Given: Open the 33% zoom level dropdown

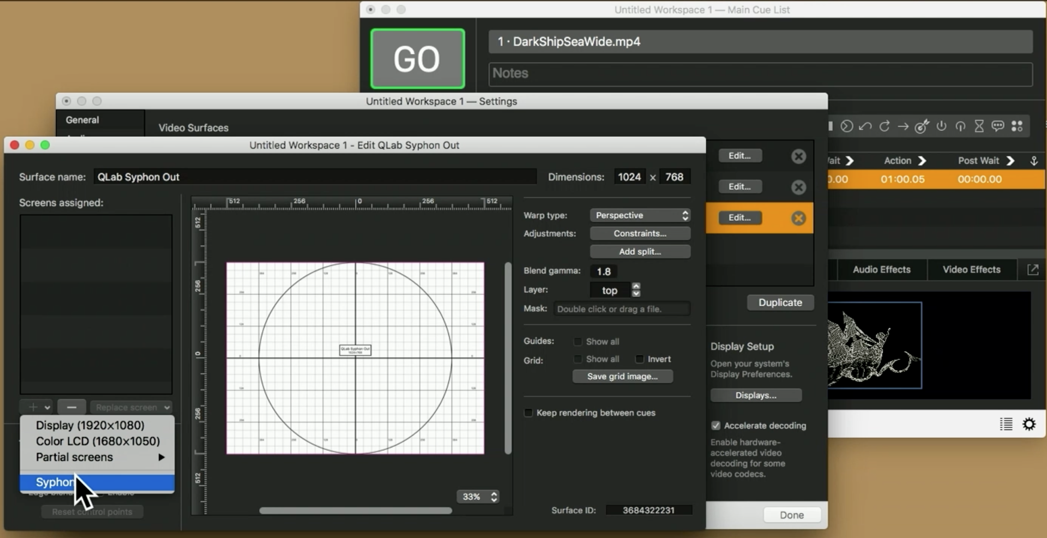Looking at the screenshot, I should pyautogui.click(x=478, y=497).
